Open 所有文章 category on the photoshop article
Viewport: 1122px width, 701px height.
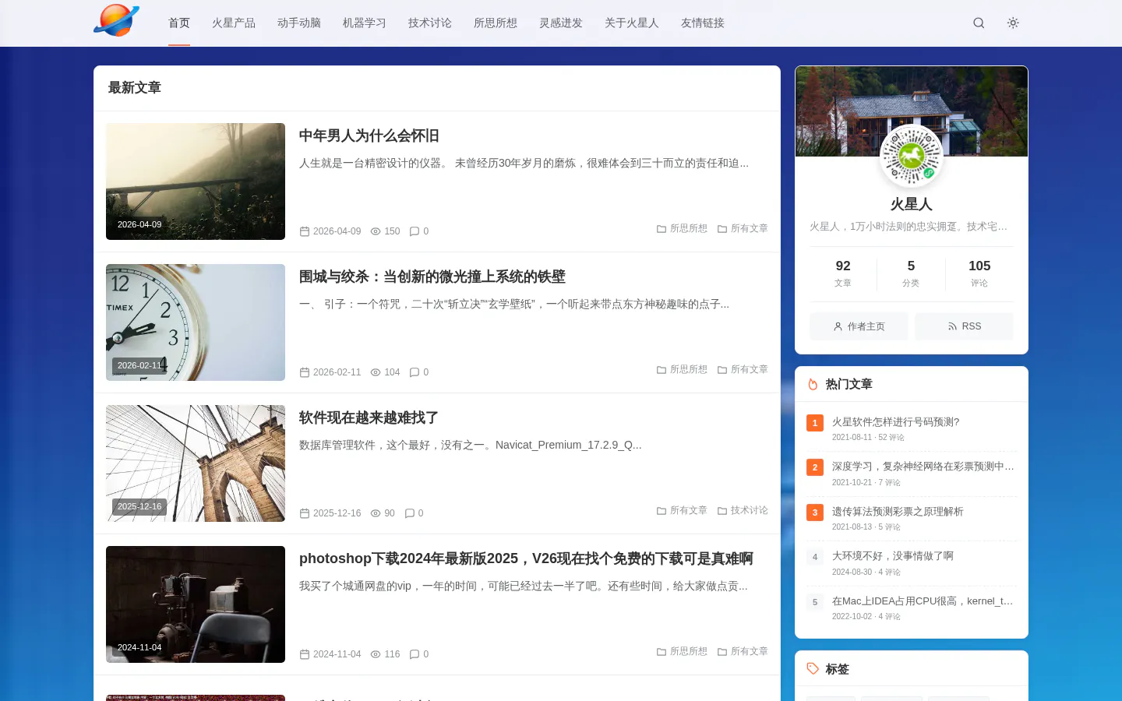pos(743,652)
